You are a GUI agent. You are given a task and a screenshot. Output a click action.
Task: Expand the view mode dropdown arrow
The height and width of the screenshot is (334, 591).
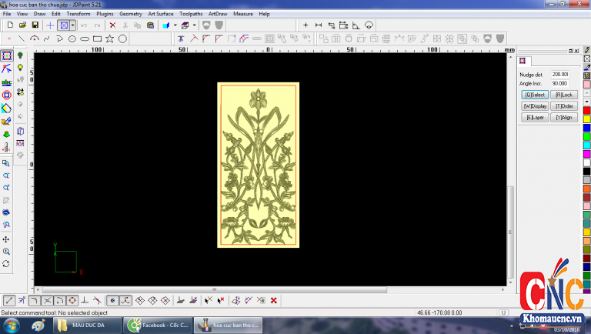point(73,25)
